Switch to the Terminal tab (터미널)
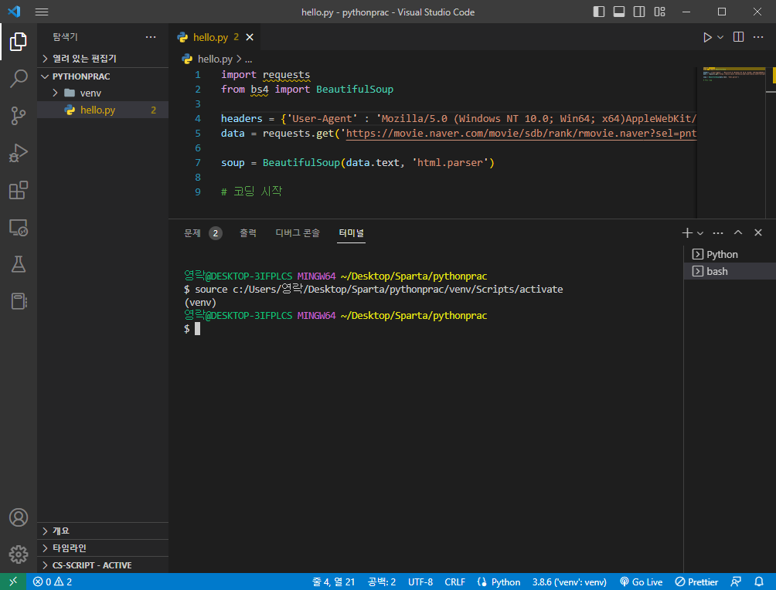The width and height of the screenshot is (776, 590). tap(352, 233)
